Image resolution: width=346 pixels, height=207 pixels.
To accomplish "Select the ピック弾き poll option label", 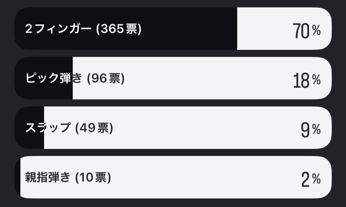I will click(53, 78).
